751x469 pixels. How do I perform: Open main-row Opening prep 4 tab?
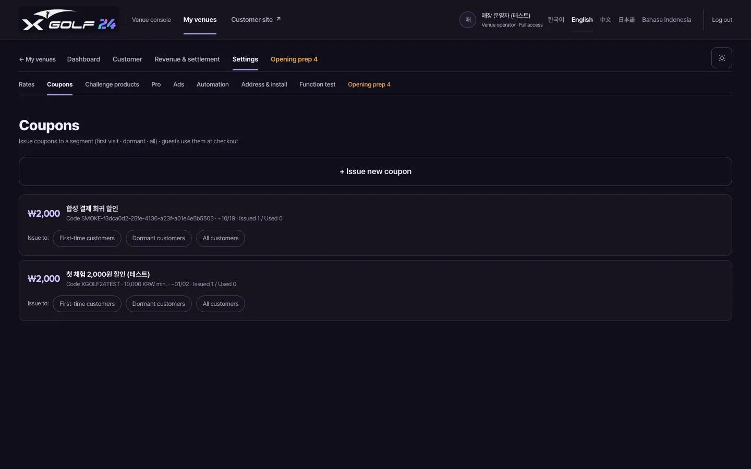point(294,59)
